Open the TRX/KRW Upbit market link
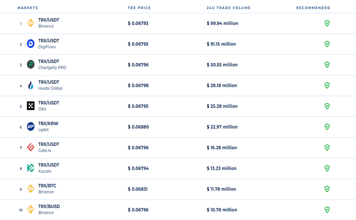The image size is (356, 220). 48,127
